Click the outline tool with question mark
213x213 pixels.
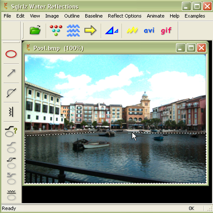click(11, 131)
